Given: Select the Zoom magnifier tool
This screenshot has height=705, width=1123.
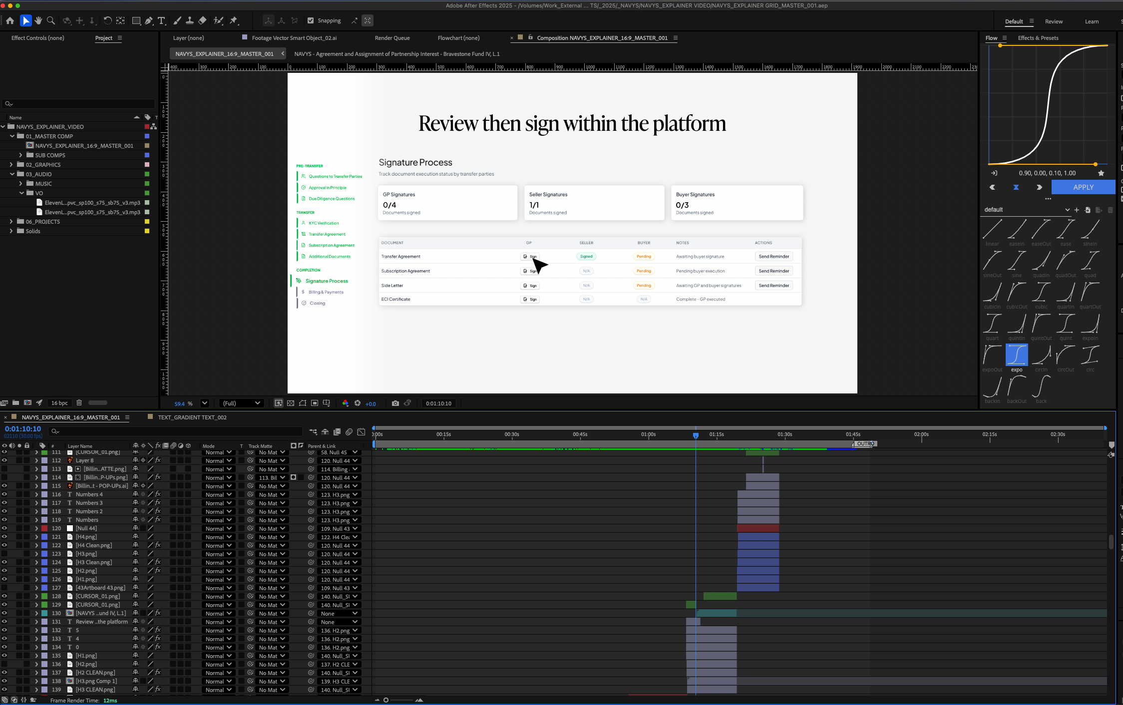Looking at the screenshot, I should pos(50,20).
